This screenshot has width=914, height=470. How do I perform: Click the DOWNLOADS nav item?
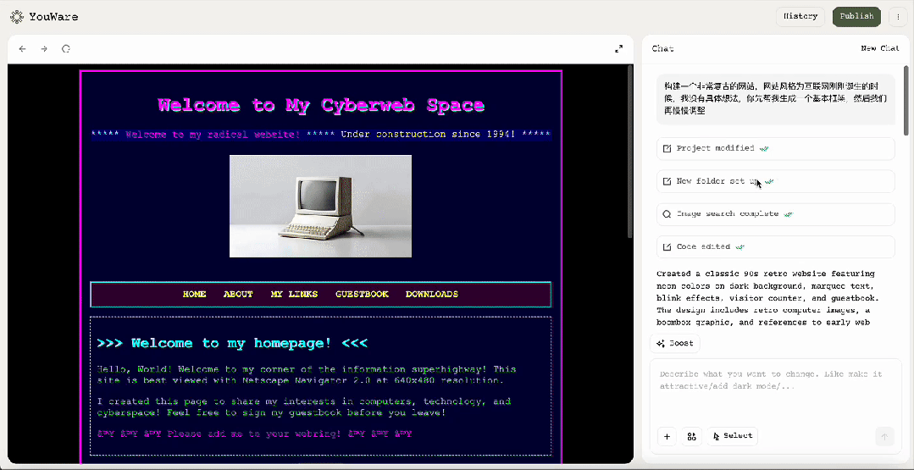point(431,294)
